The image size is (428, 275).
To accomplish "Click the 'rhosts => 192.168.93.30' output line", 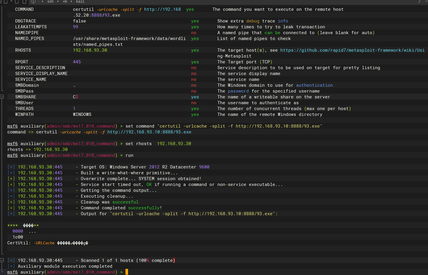I will coord(38,149).
